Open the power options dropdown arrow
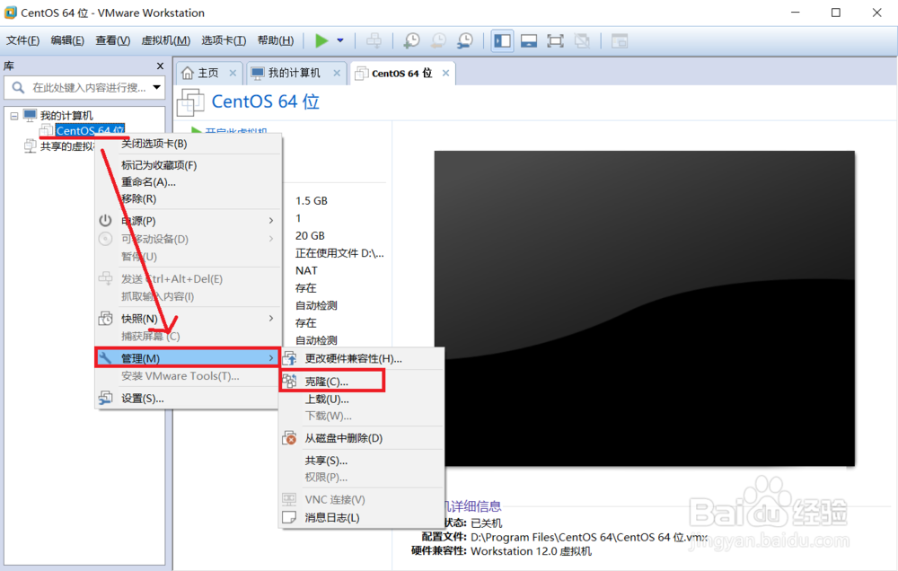 pyautogui.click(x=340, y=40)
